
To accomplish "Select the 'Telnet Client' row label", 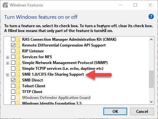I will tap(33, 86).
